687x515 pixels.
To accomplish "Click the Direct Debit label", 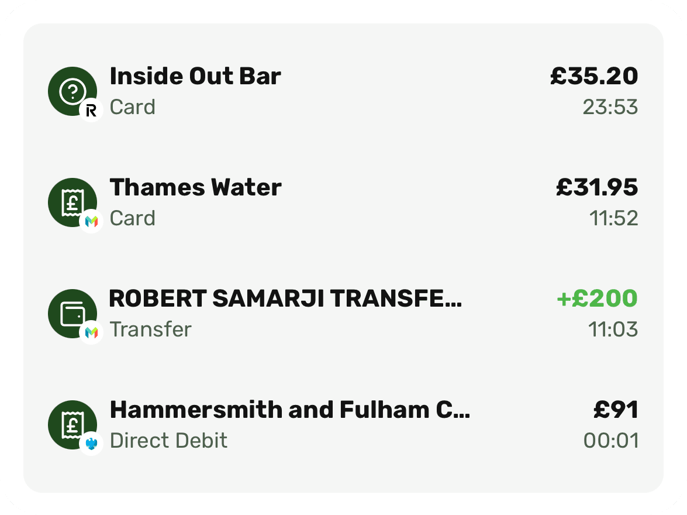I will click(x=168, y=441).
